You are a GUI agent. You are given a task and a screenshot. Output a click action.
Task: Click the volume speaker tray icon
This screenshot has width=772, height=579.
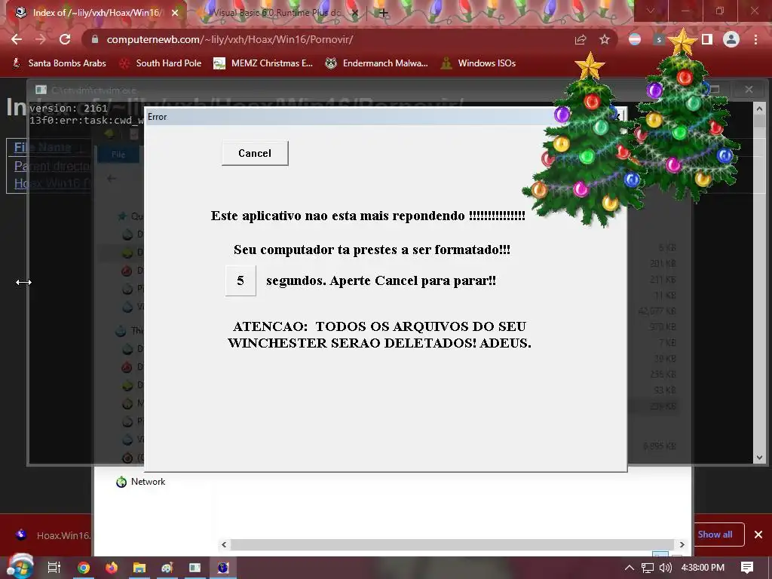(666, 568)
